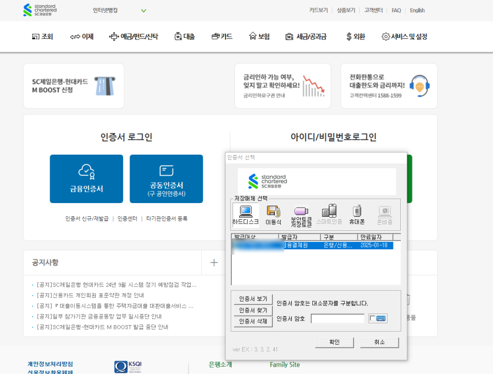This screenshot has width=493, height=374.
Task: Click the 발급자 column header
Action: 299,237
